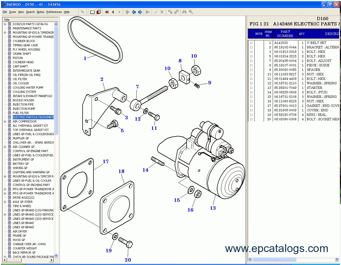Viewport: 341px width, 265px height.
Task: Check the box for V-BELT SET row
Action: click(251, 43)
